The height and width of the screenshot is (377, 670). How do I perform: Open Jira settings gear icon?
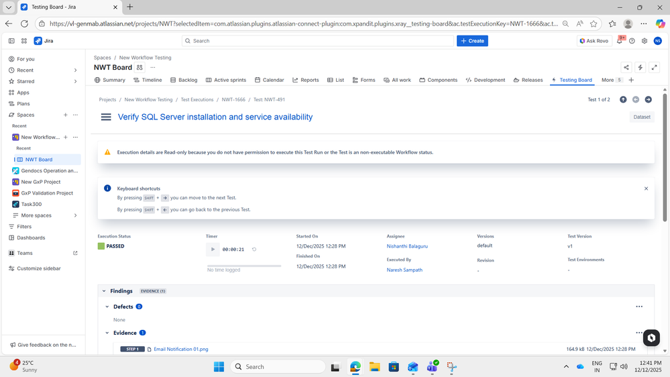pos(645,41)
